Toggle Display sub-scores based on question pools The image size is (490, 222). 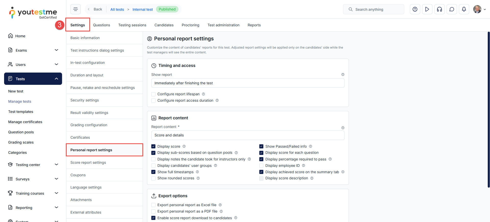click(153, 153)
